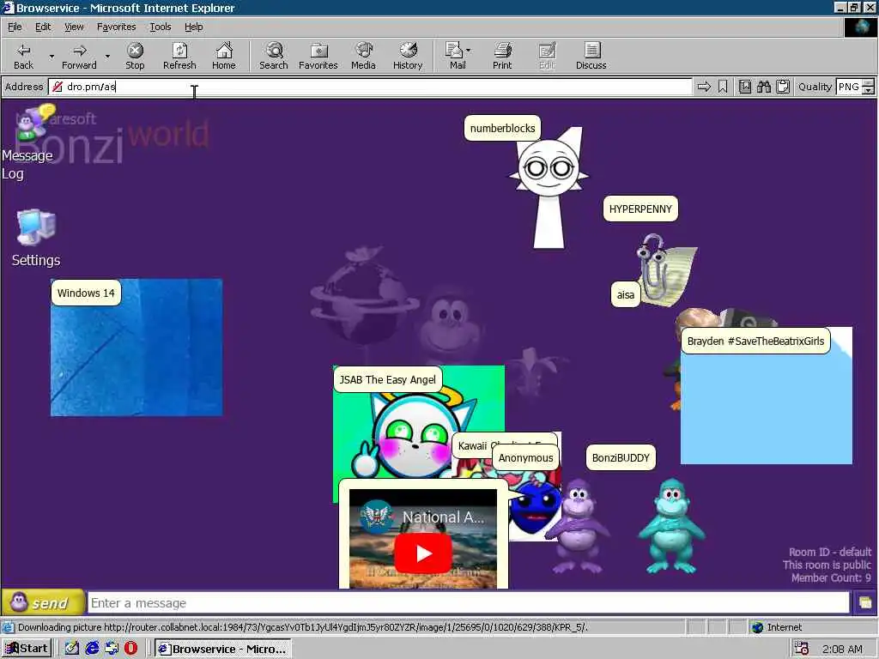The height and width of the screenshot is (659, 879).
Task: Open the Help menu
Action: click(193, 27)
